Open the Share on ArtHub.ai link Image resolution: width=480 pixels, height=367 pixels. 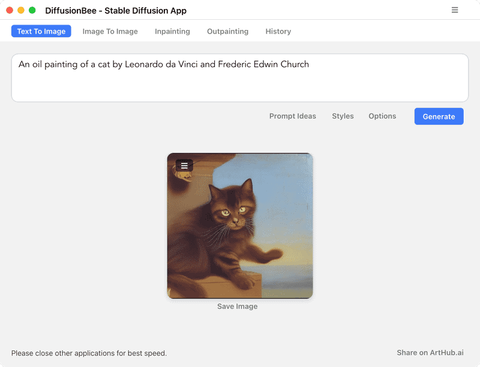(430, 353)
